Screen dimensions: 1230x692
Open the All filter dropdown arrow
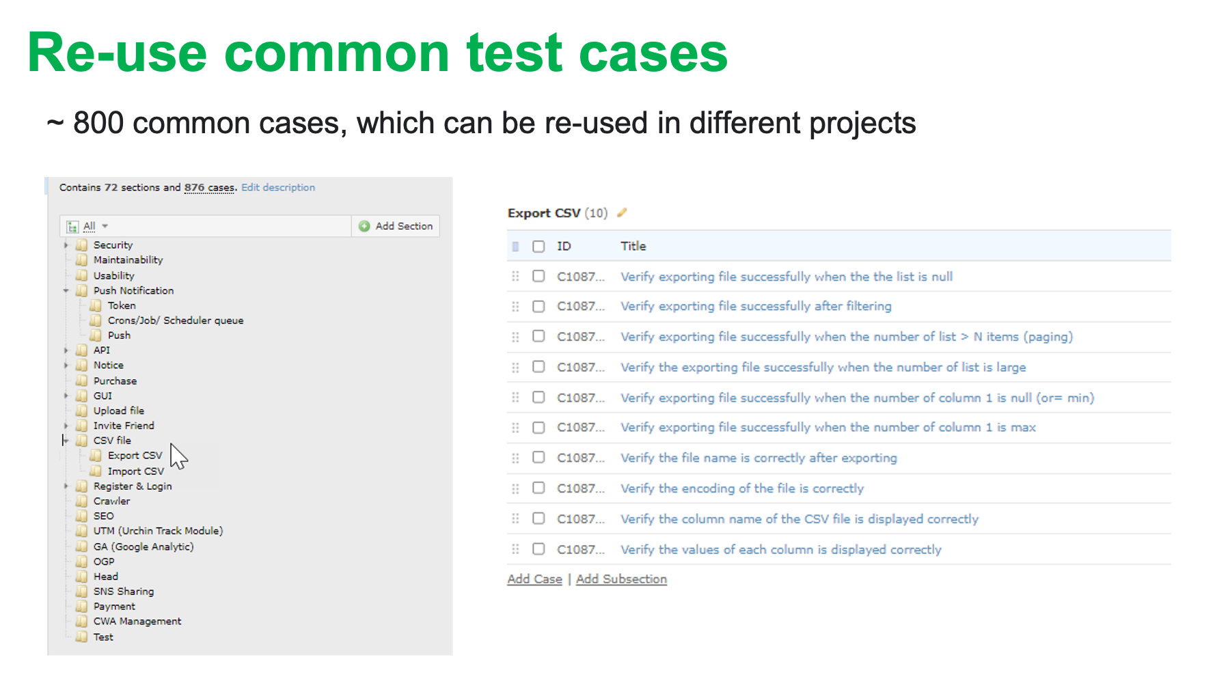tap(105, 226)
